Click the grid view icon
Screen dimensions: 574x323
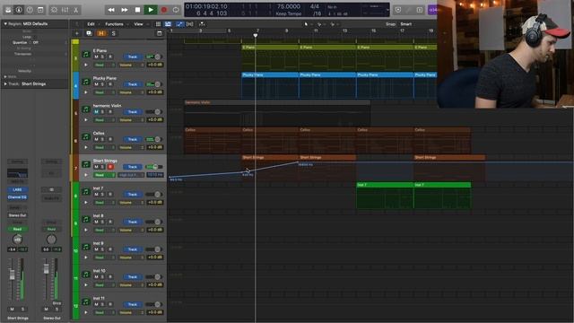[x=158, y=24]
